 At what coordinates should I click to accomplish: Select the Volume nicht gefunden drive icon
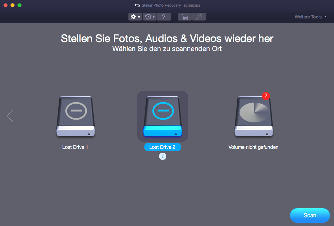click(254, 116)
